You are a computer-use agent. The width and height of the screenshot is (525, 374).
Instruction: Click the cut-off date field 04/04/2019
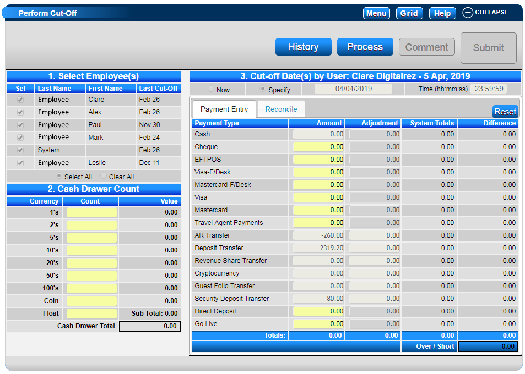353,89
